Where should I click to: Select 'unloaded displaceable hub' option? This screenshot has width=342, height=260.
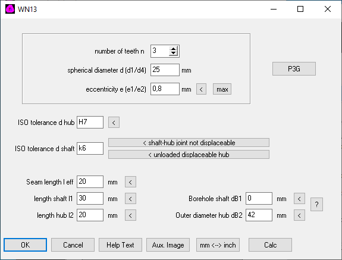point(189,155)
